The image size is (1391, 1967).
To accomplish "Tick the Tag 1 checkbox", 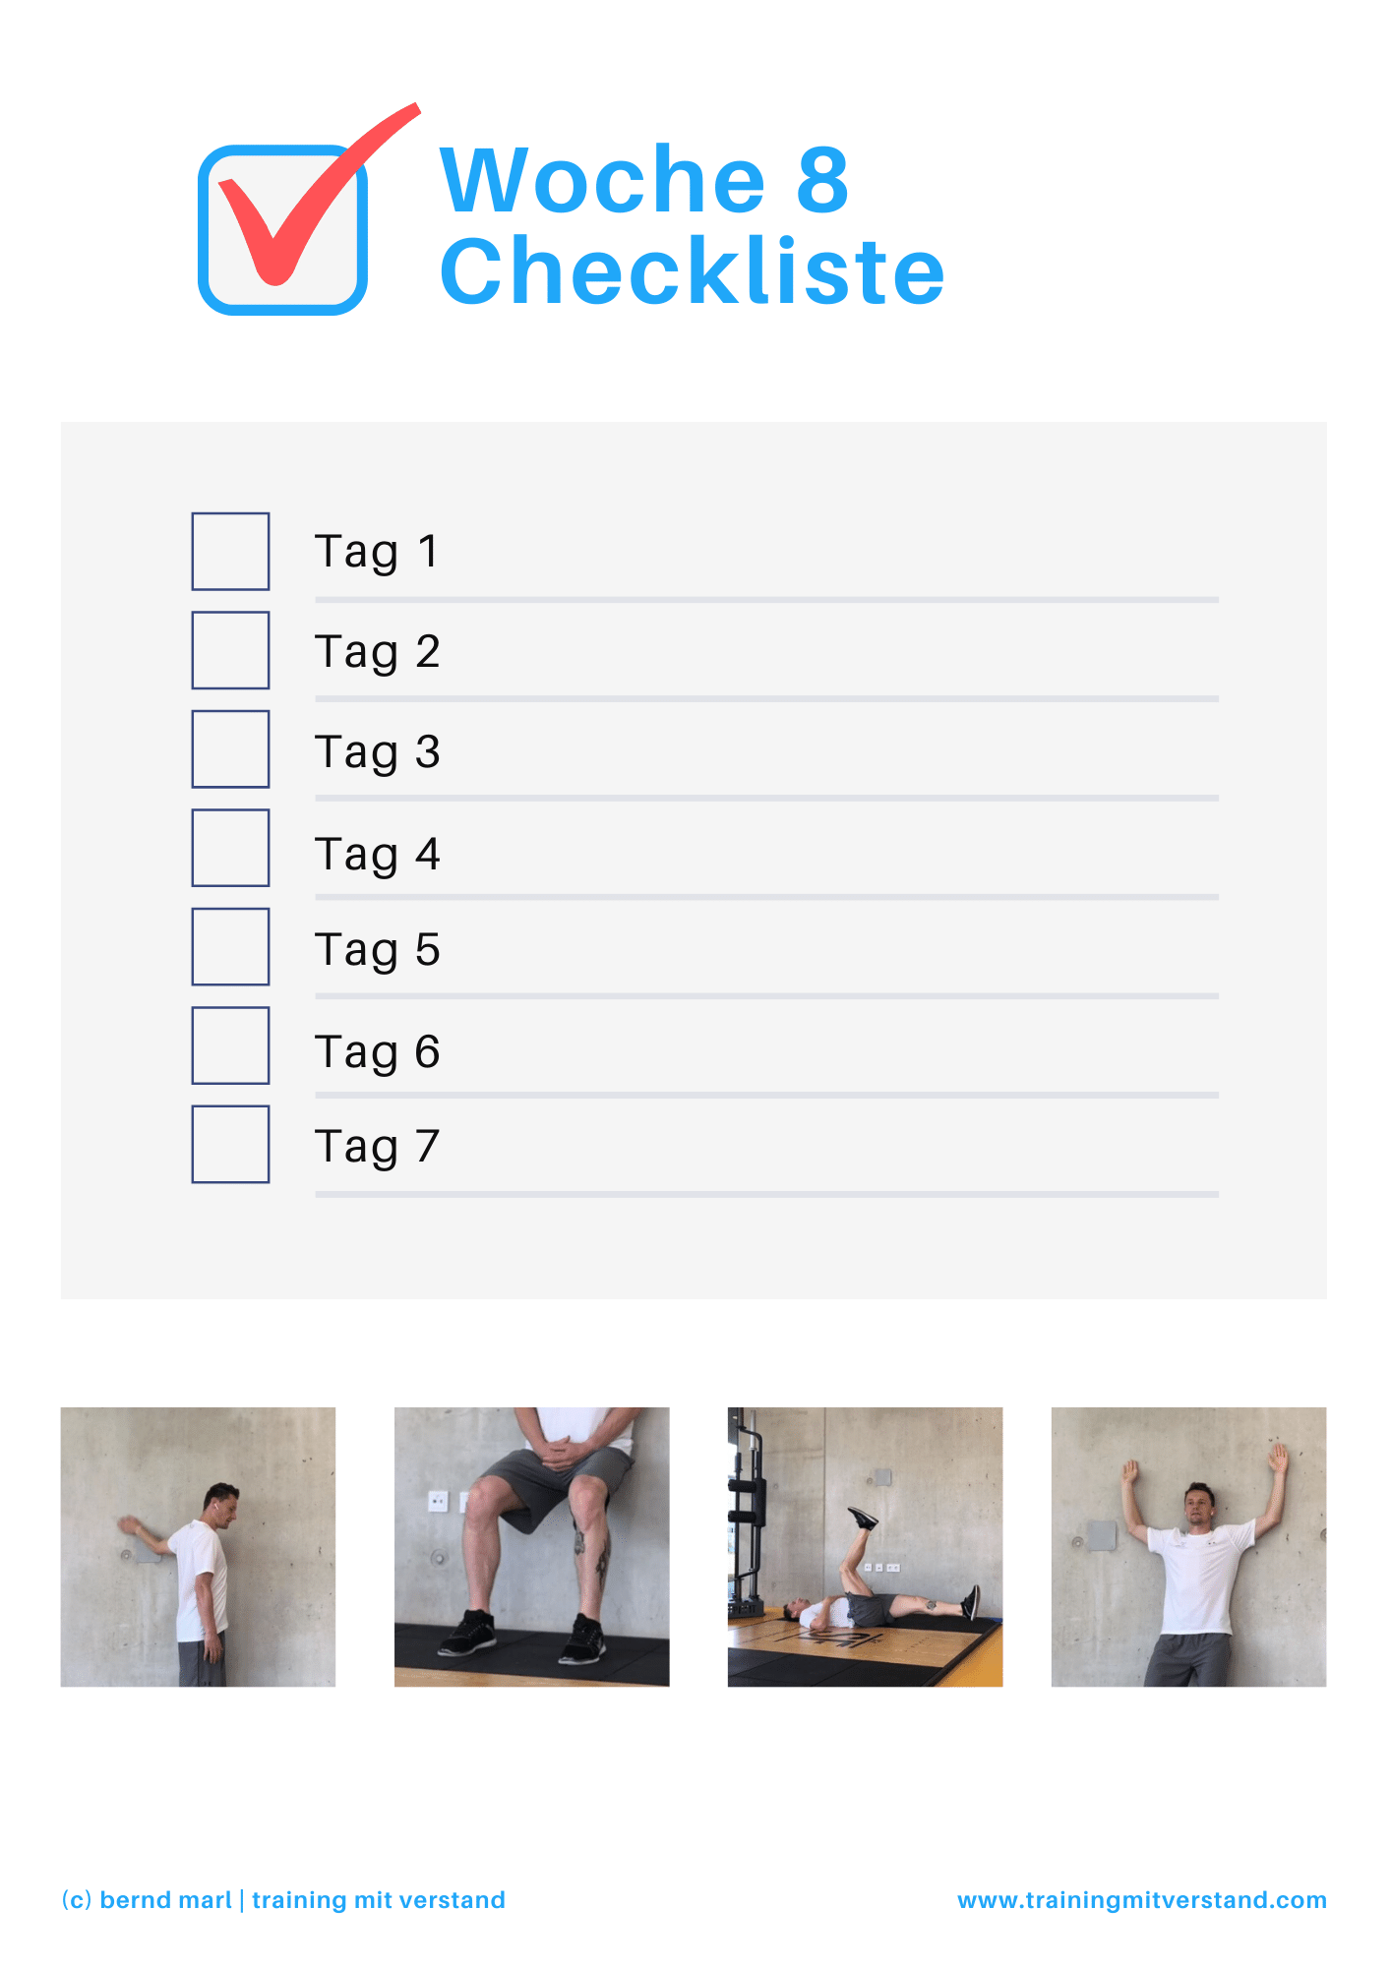I will point(230,551).
